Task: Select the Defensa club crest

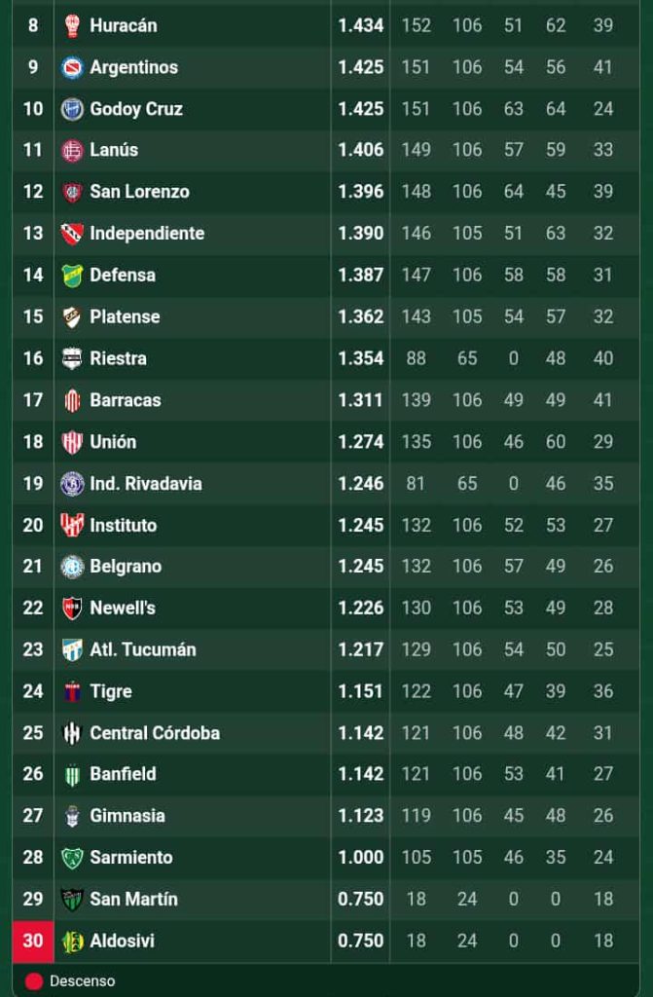Action: (72, 276)
